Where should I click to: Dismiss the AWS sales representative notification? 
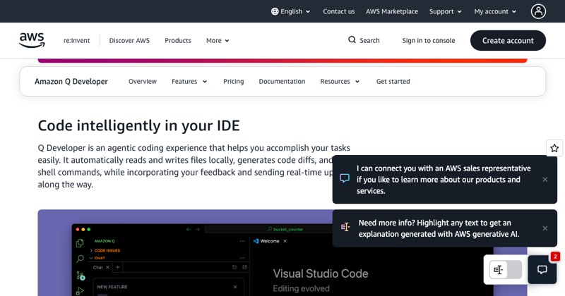tap(545, 180)
